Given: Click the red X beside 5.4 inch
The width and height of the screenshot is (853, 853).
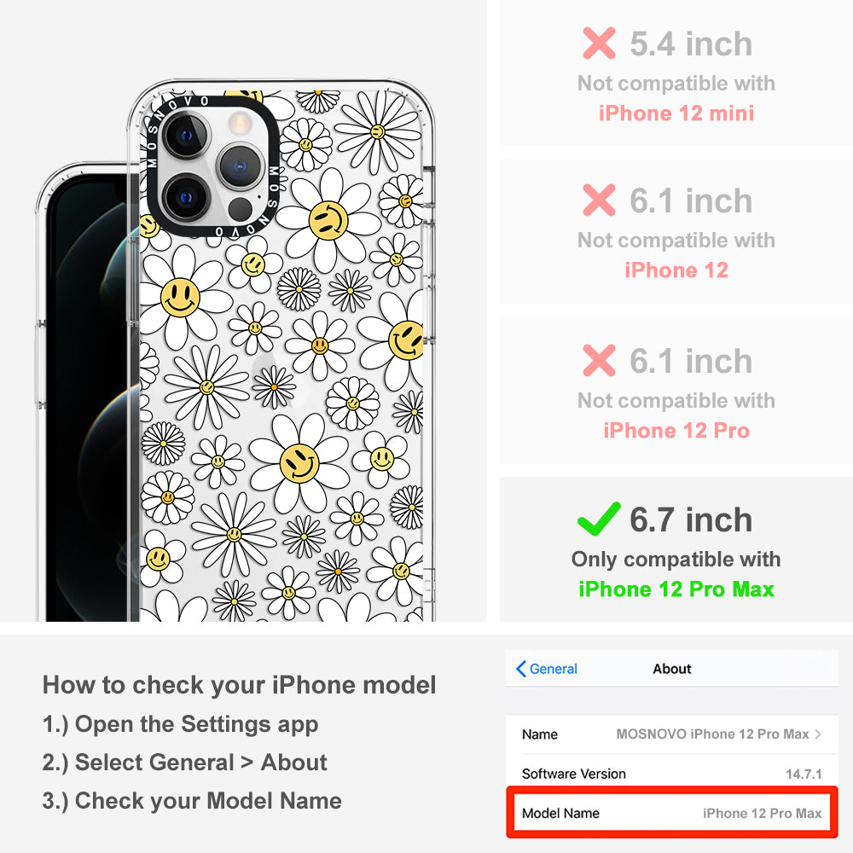Looking at the screenshot, I should (599, 43).
